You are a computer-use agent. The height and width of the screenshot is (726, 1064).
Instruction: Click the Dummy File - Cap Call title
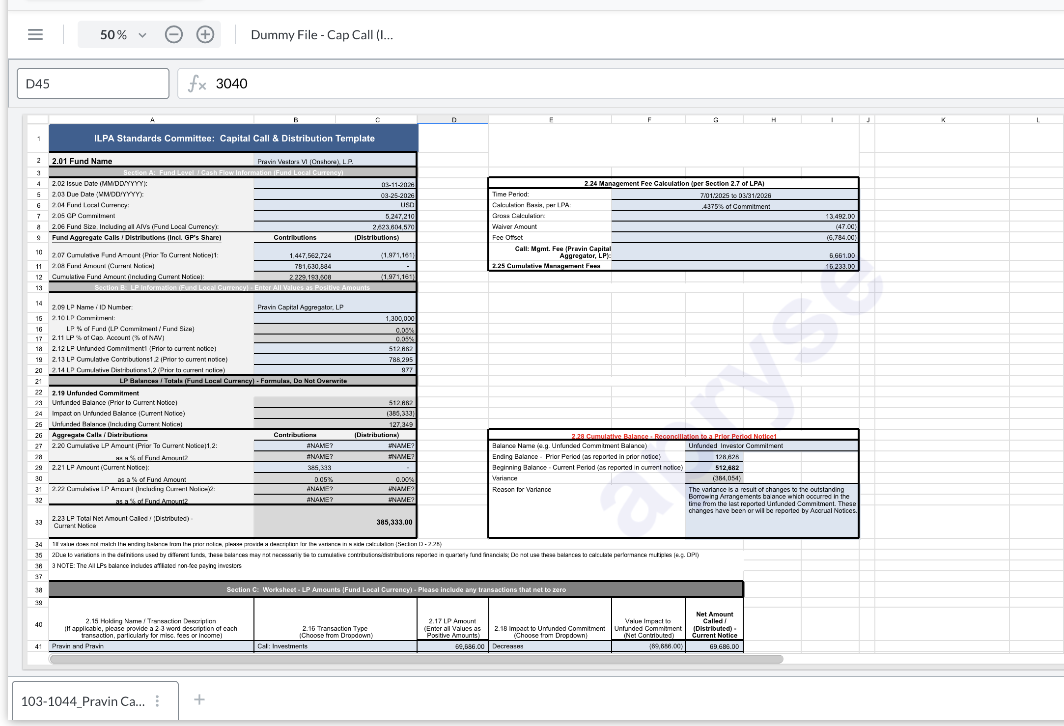click(x=322, y=35)
